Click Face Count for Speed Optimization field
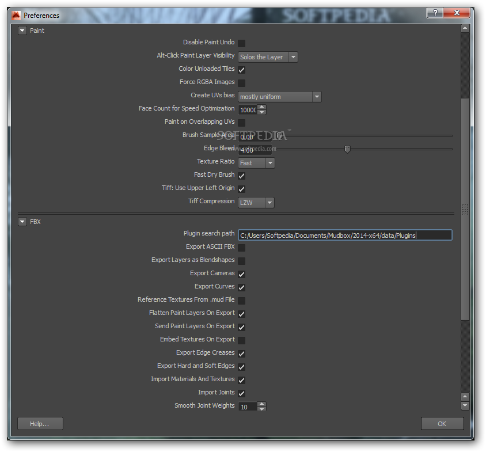The width and height of the screenshot is (486, 452). 248,110
